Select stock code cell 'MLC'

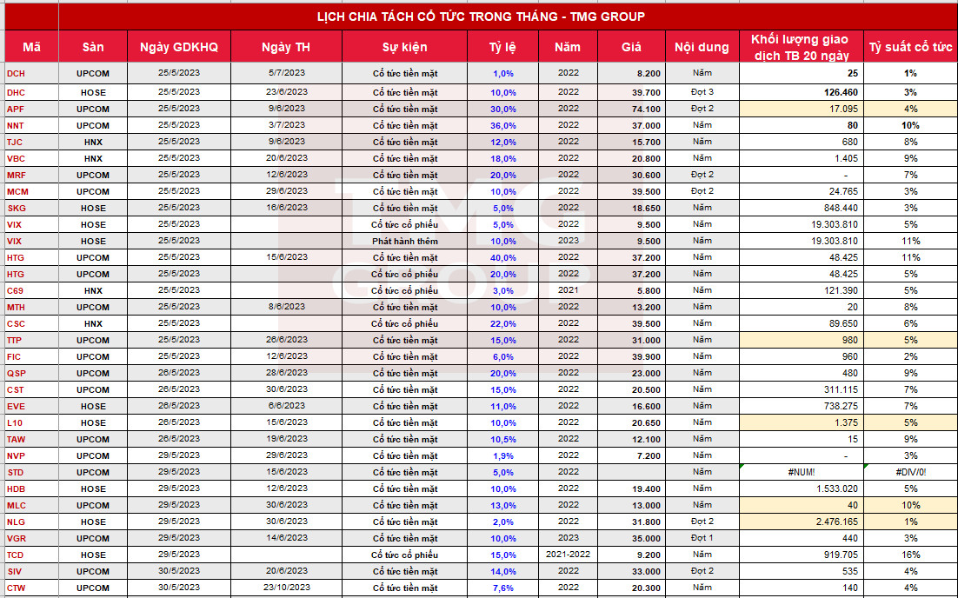(x=32, y=505)
